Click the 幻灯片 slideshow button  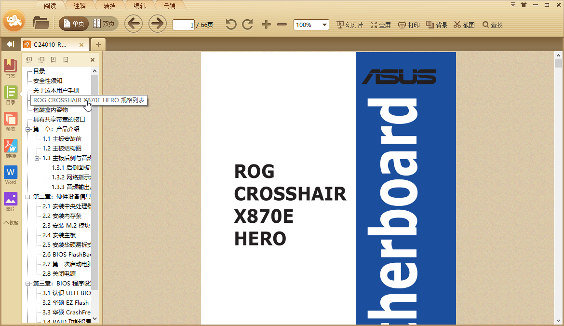pos(349,25)
